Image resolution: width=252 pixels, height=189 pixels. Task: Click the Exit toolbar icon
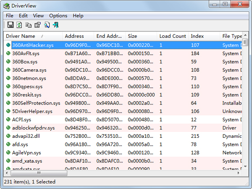[x=56, y=25]
